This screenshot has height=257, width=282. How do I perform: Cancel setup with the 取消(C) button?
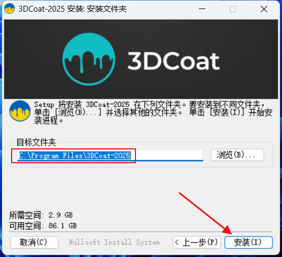(x=34, y=242)
